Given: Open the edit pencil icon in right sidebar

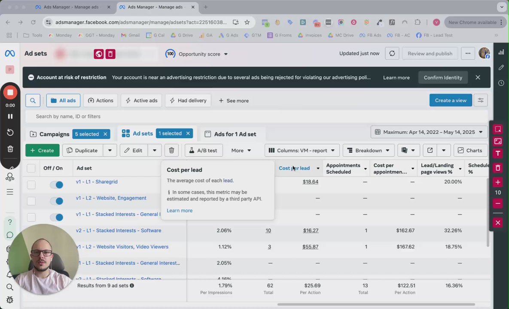Looking at the screenshot, I should tap(501, 67).
